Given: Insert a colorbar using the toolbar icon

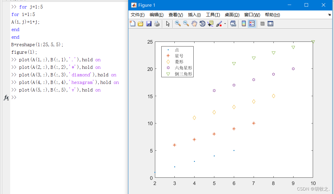Looking at the screenshot, I should coord(244,24).
